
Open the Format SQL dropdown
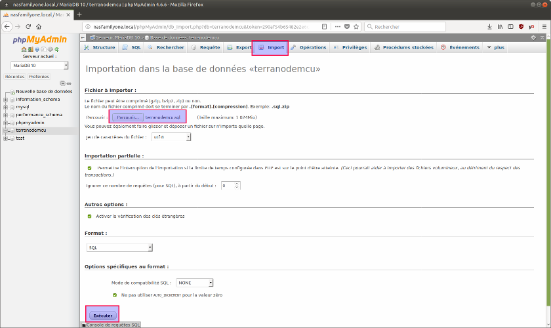(119, 247)
